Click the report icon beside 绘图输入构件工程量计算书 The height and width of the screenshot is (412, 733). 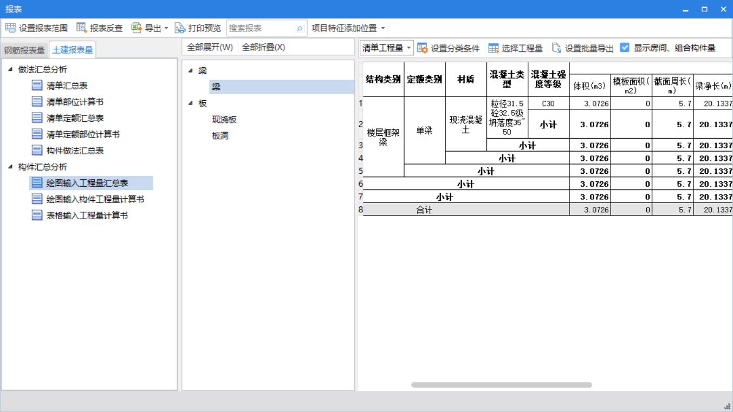click(37, 199)
